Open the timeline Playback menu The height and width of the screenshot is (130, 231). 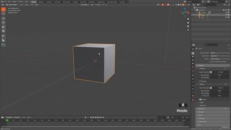(9, 117)
